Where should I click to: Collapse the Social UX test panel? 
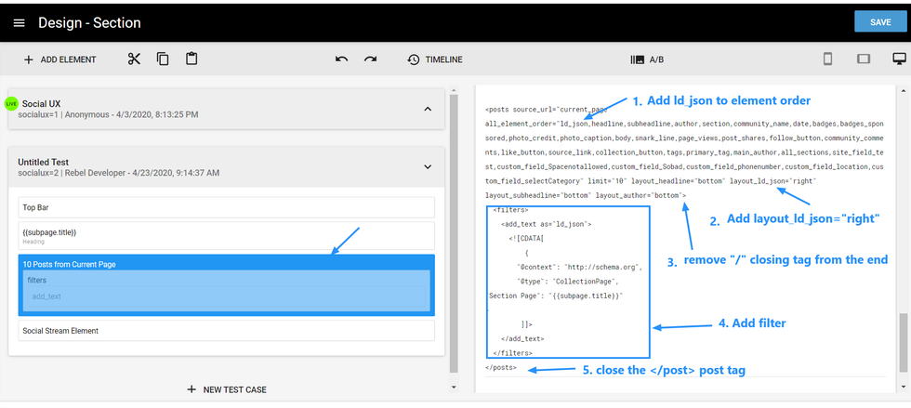click(x=428, y=109)
